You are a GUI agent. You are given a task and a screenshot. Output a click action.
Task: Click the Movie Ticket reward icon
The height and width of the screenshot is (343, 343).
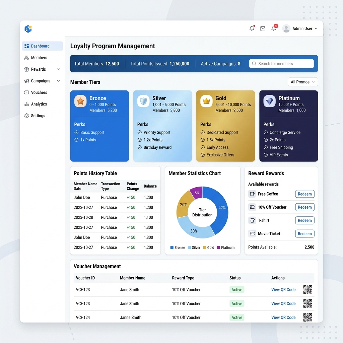(x=252, y=233)
